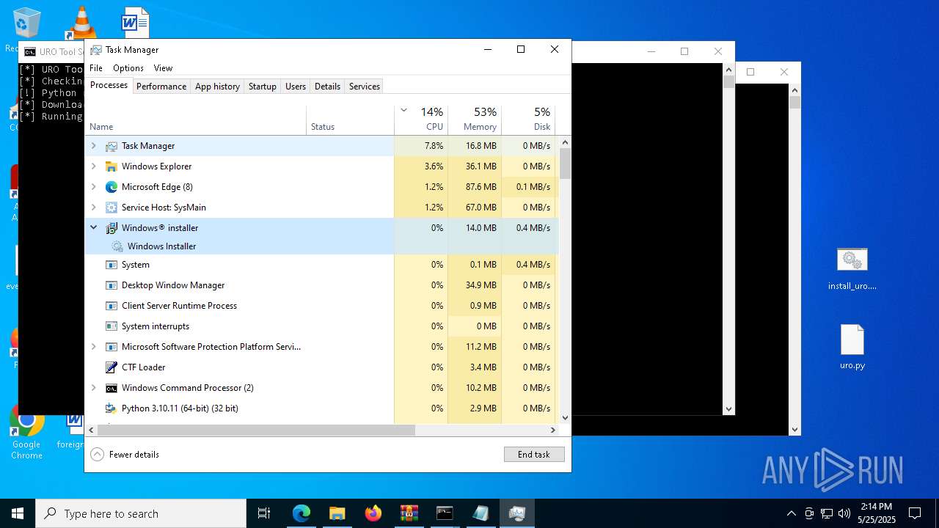939x528 pixels.
Task: Open Microsoft Edge from the taskbar
Action: pyautogui.click(x=302, y=513)
